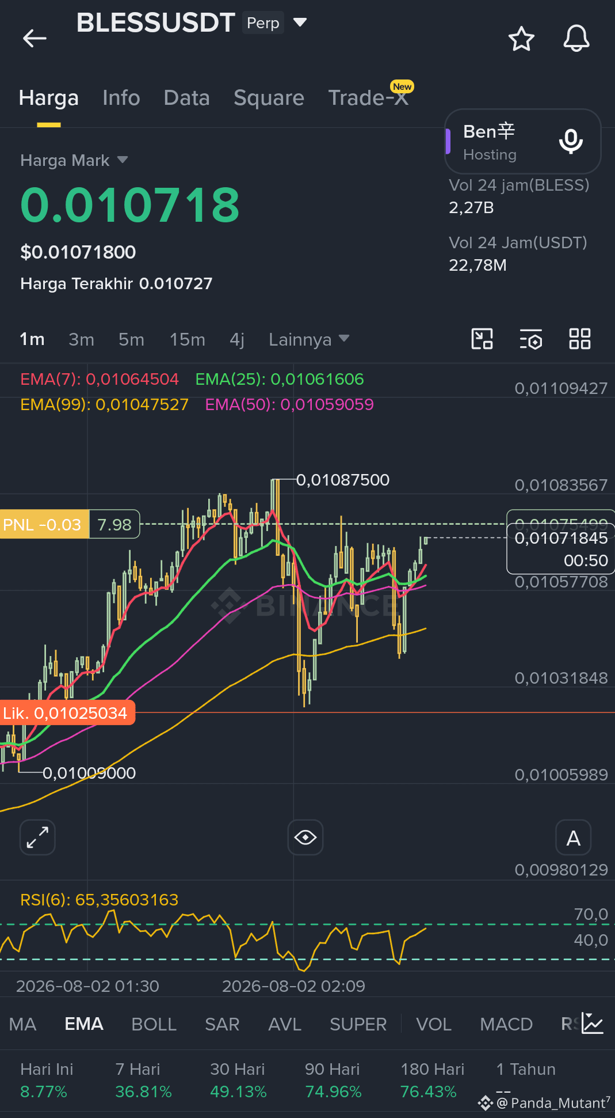Image resolution: width=615 pixels, height=1118 pixels.
Task: Enable the SAR indicator
Action: coord(222,1024)
